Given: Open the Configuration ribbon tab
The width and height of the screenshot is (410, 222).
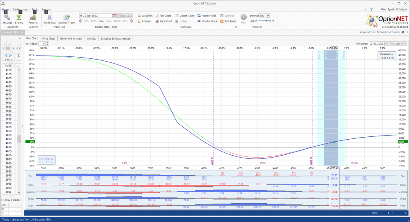Looking at the screenshot, I should 20,9.
